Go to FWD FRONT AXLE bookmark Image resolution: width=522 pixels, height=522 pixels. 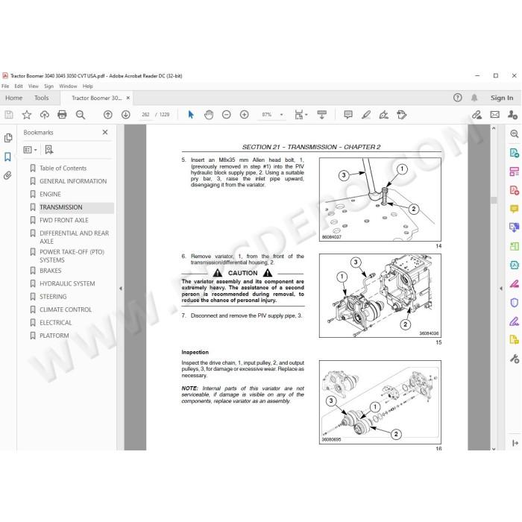[x=64, y=220]
